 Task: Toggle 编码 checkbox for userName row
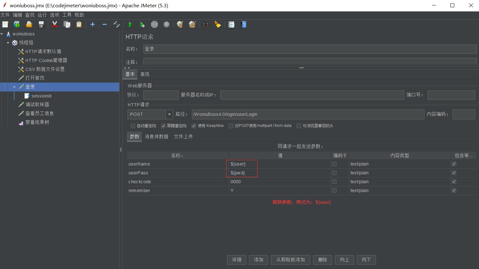[x=334, y=164]
